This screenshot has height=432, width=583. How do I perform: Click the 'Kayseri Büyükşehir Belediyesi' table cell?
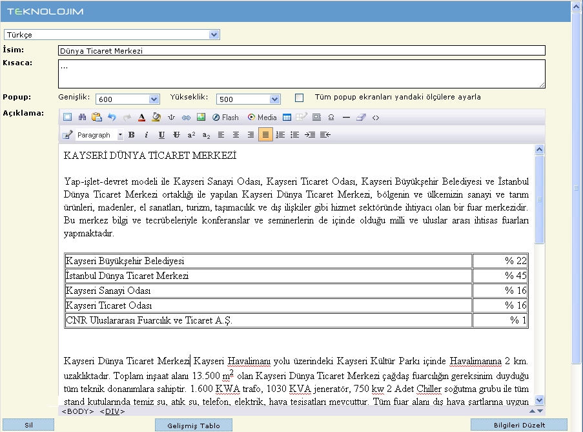click(x=269, y=261)
